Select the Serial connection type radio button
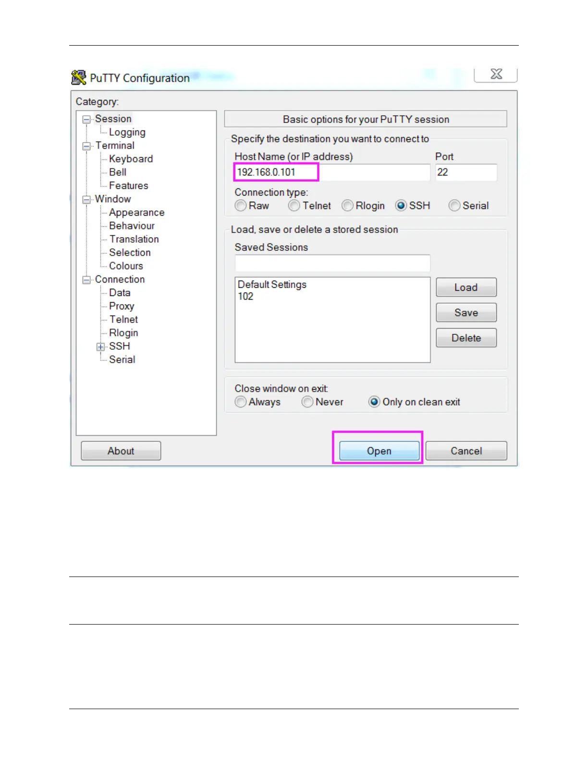 (x=454, y=206)
